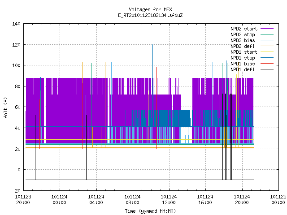287x215 pixels.
Task: Click the file name E_RT20101123182134.sfduZ
Action: (x=150, y=15)
